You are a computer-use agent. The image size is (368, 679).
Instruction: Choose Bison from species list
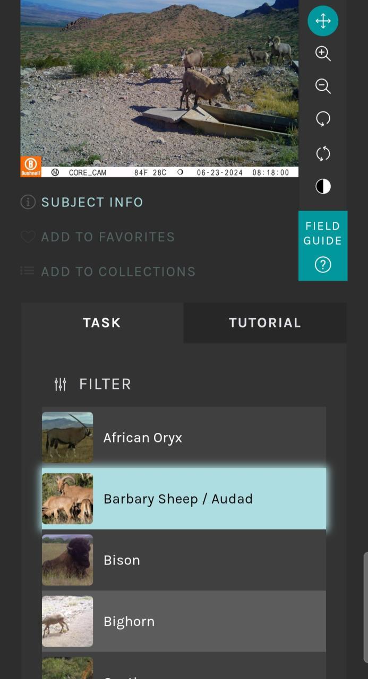(x=184, y=560)
